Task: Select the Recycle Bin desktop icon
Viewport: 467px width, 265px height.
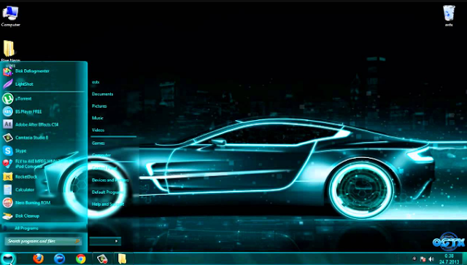Action: click(x=449, y=16)
